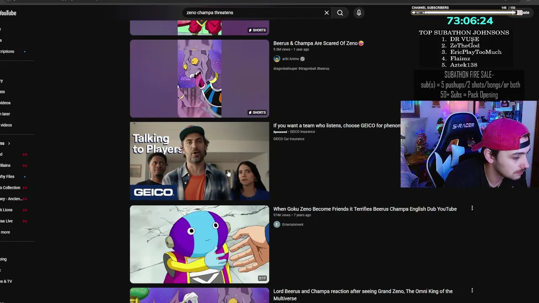Click the streamer webcam overlay

tap(469, 144)
